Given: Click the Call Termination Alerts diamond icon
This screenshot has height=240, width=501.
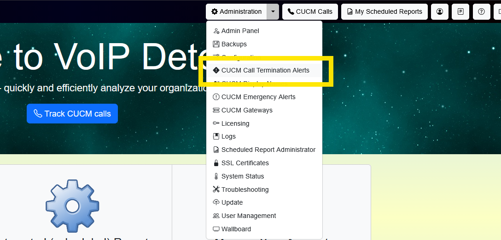Looking at the screenshot, I should [x=216, y=70].
